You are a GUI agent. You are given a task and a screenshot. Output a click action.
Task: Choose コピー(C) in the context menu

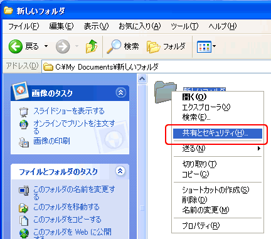coord(218,174)
